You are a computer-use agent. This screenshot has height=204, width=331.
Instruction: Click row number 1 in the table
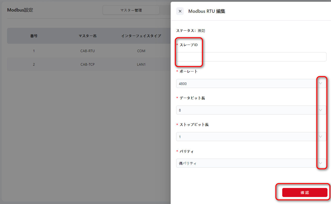(x=34, y=51)
